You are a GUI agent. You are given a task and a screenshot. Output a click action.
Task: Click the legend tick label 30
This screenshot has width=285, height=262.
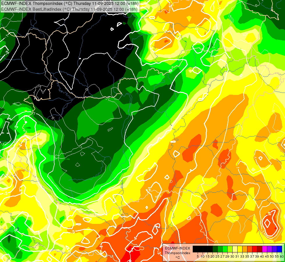232,256
